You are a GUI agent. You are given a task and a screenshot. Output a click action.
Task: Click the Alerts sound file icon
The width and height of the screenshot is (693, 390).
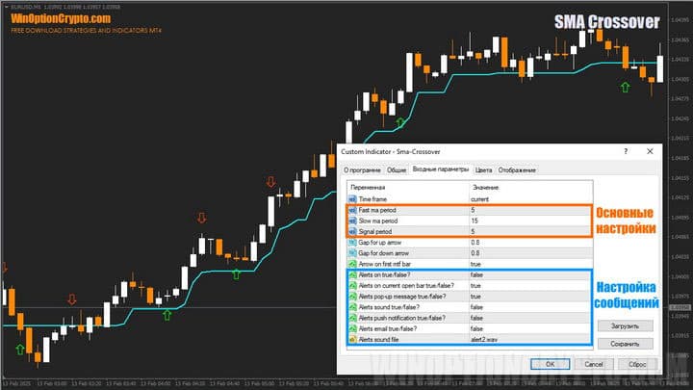click(x=353, y=340)
